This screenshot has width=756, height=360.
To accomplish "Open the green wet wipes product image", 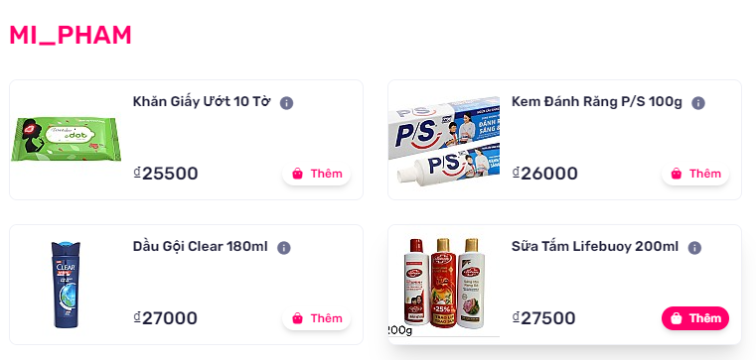I will [x=66, y=139].
